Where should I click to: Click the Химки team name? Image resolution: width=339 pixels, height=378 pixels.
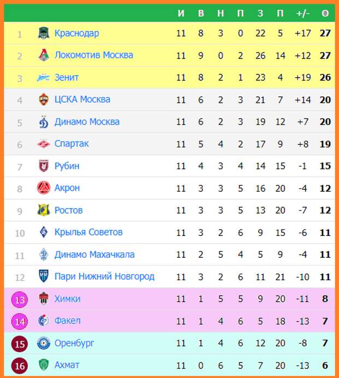coord(67,299)
